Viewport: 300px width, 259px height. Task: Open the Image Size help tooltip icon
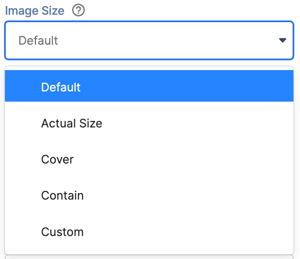pyautogui.click(x=78, y=10)
